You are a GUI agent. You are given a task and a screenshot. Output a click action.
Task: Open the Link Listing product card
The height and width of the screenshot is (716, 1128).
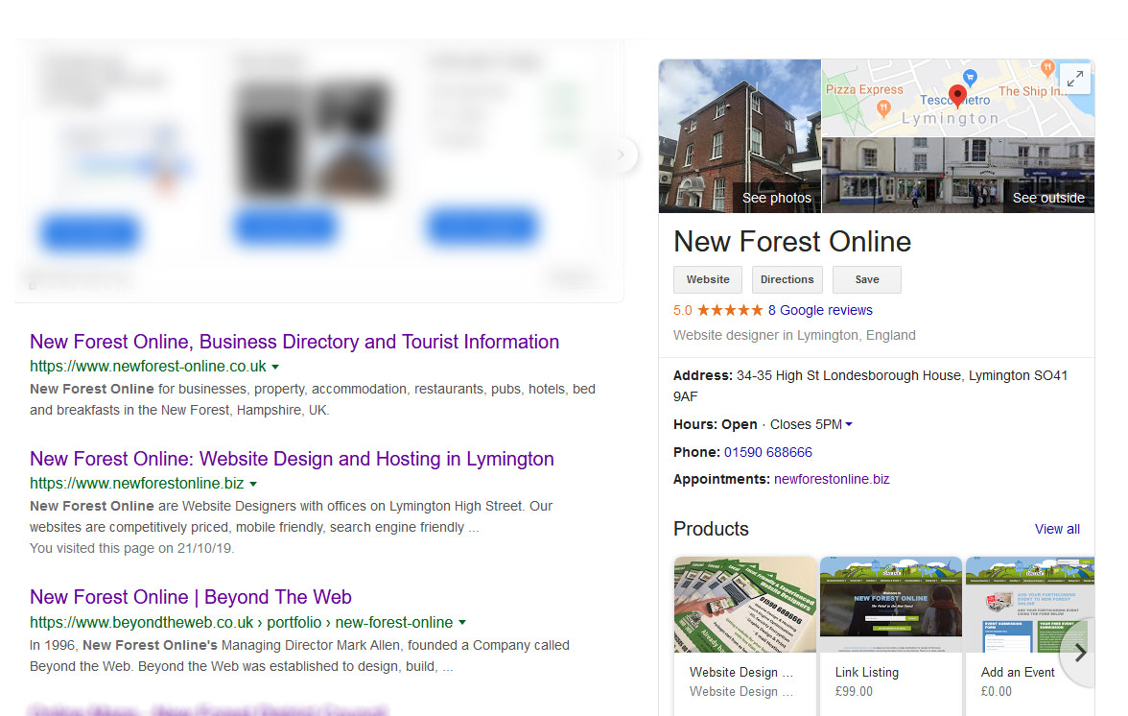890,636
